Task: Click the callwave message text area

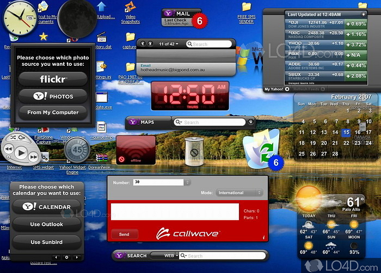Action: pos(175,212)
